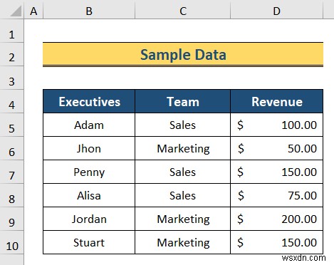
Task: Select Stuart's Marketing team cell
Action: coord(182,242)
